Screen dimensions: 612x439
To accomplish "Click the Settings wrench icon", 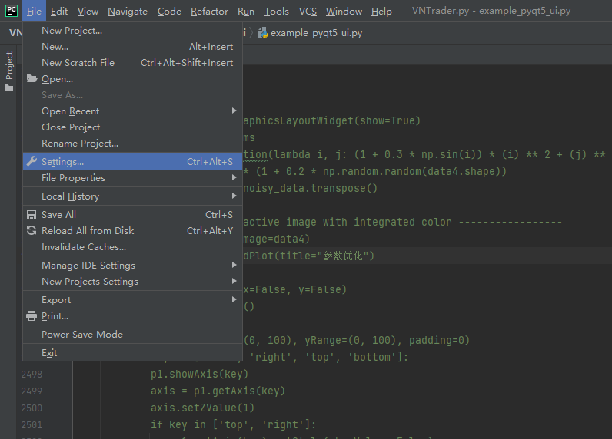I will [32, 161].
